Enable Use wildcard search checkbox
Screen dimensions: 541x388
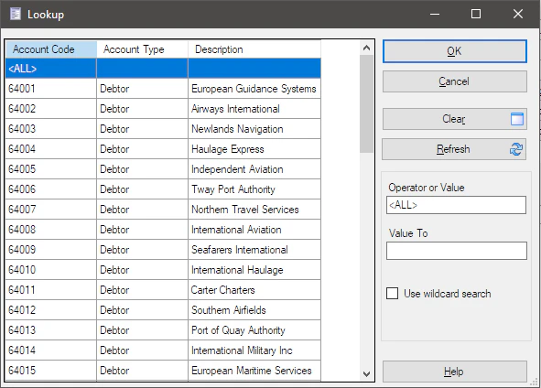[x=393, y=294]
